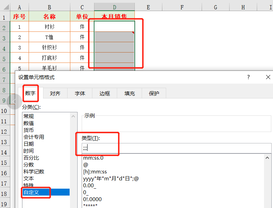273x208 pixels.
Task: Close the Format Cells dialog with X
Action: pyautogui.click(x=268, y=77)
